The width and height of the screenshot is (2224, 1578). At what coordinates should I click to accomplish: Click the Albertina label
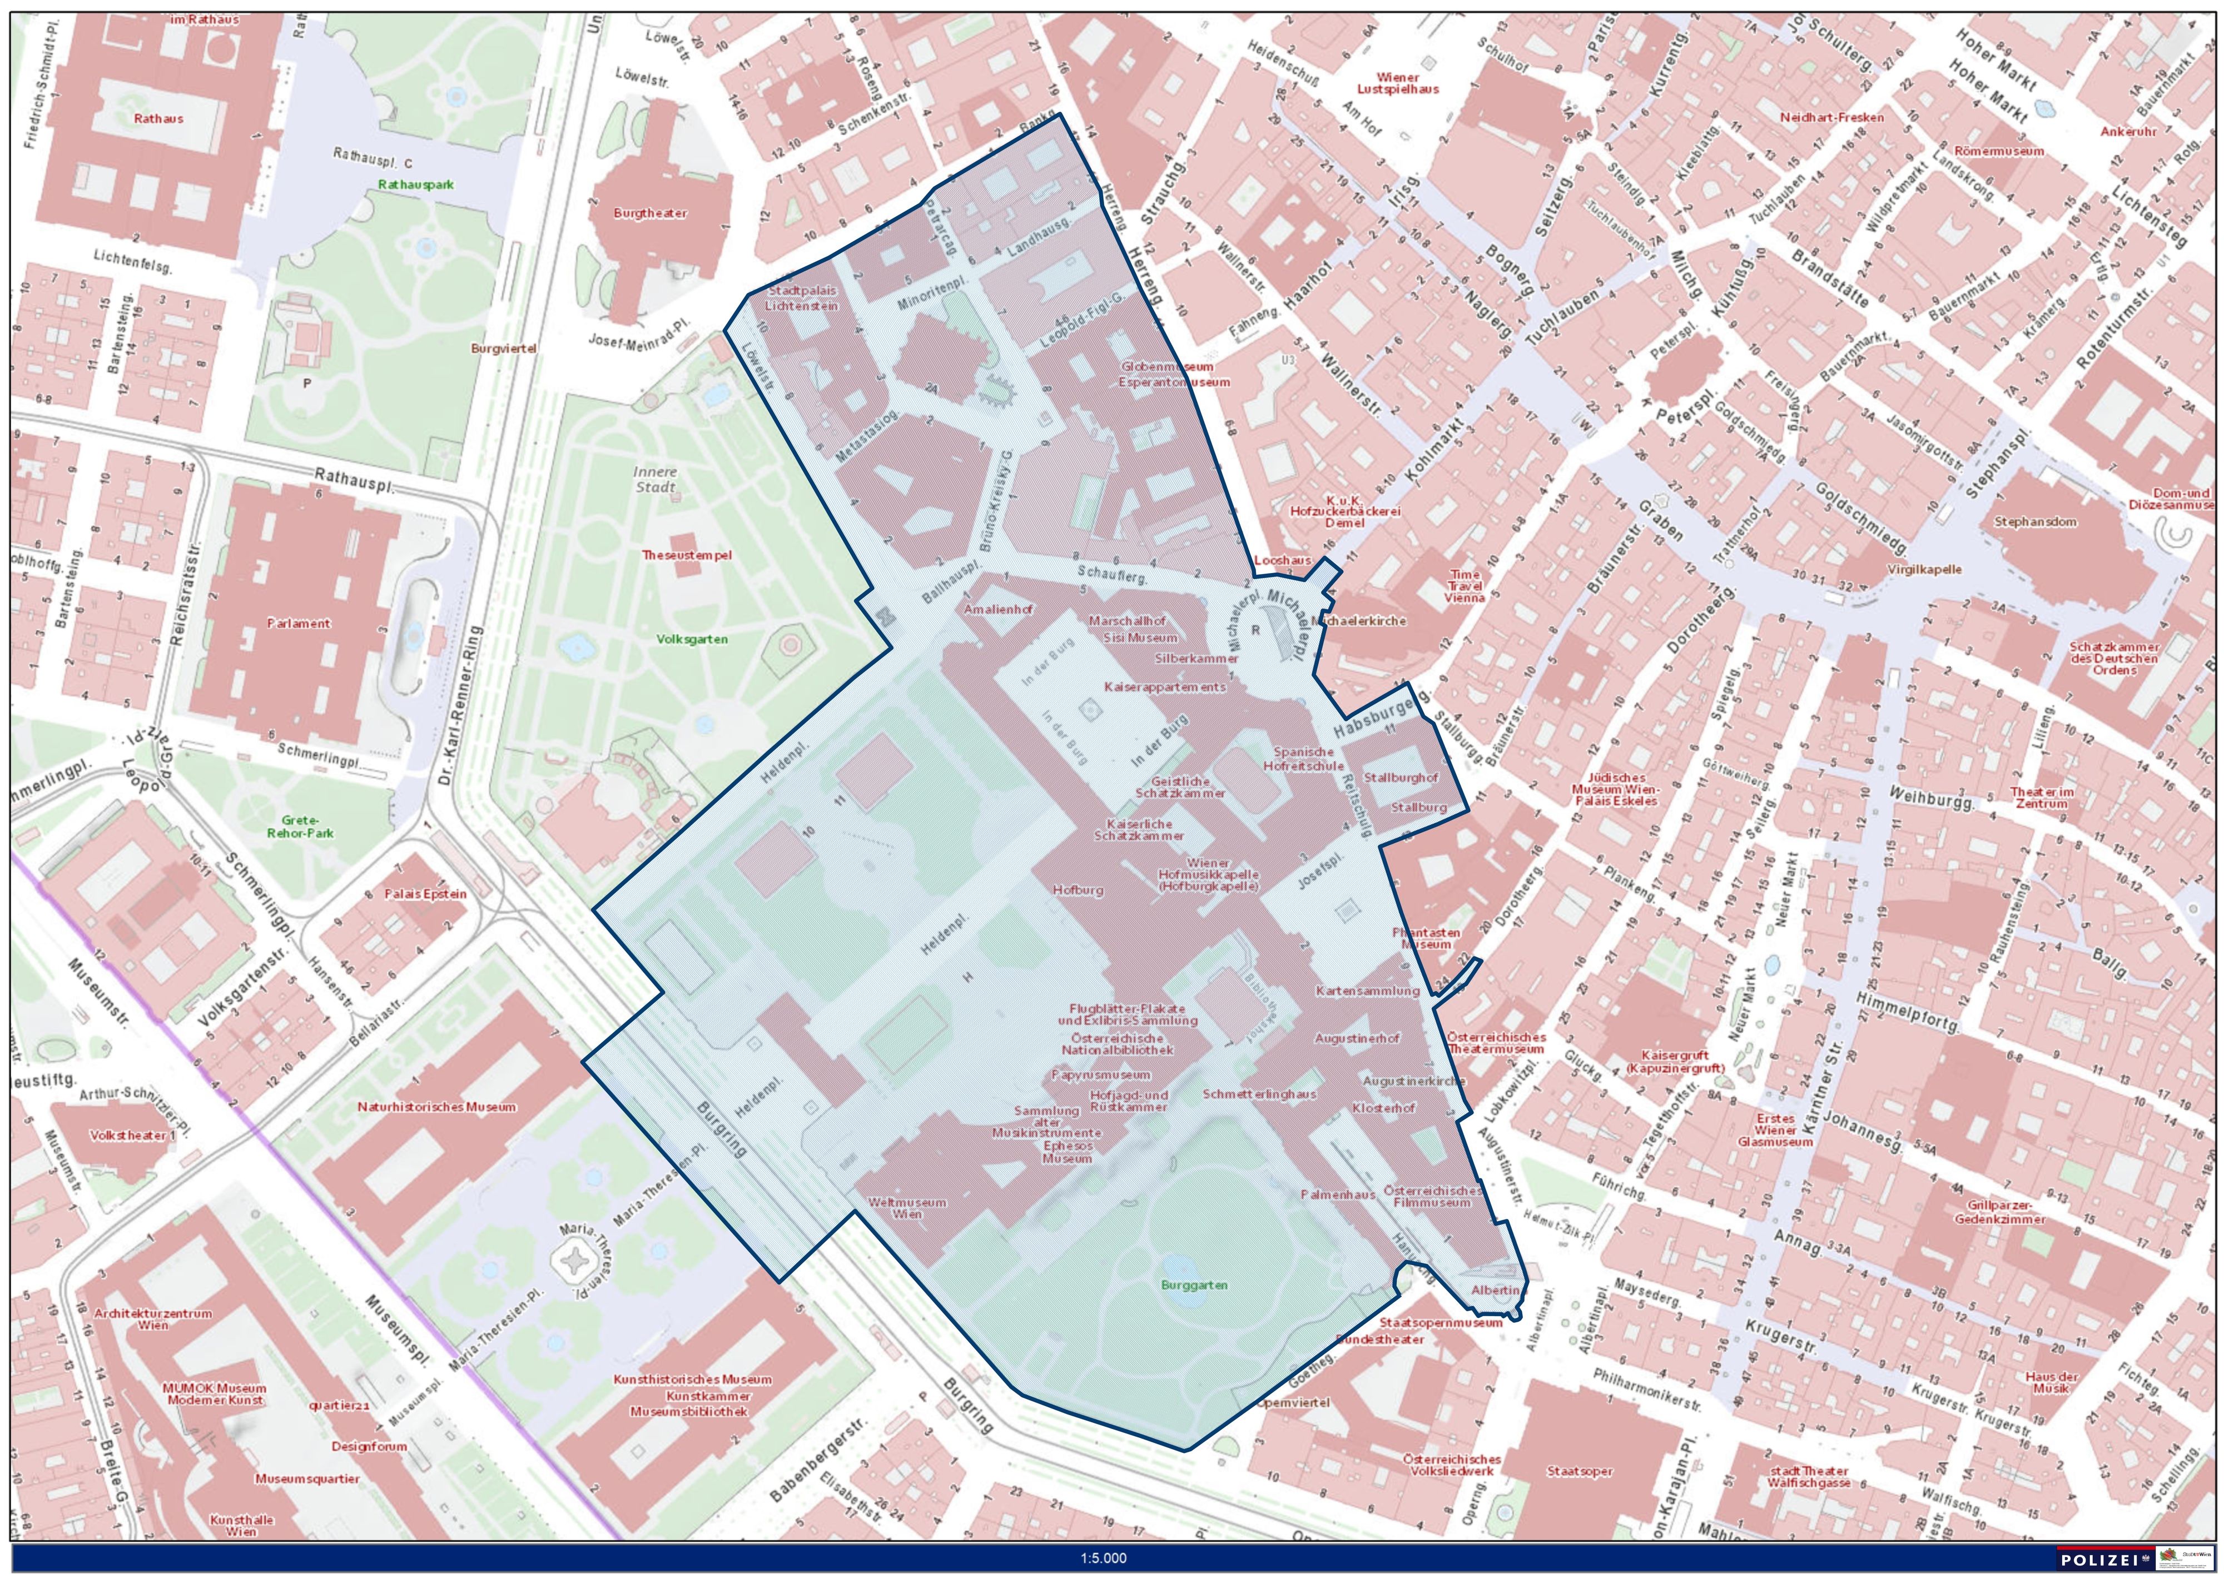(1495, 1291)
